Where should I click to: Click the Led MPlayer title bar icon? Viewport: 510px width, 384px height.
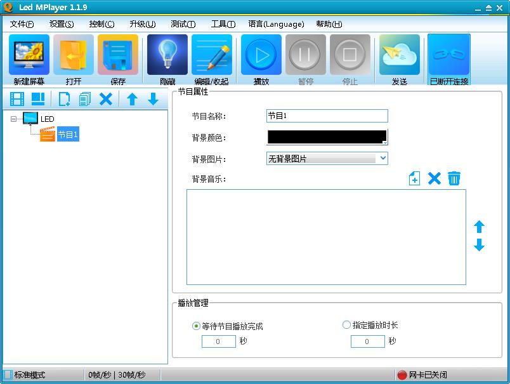[8, 7]
